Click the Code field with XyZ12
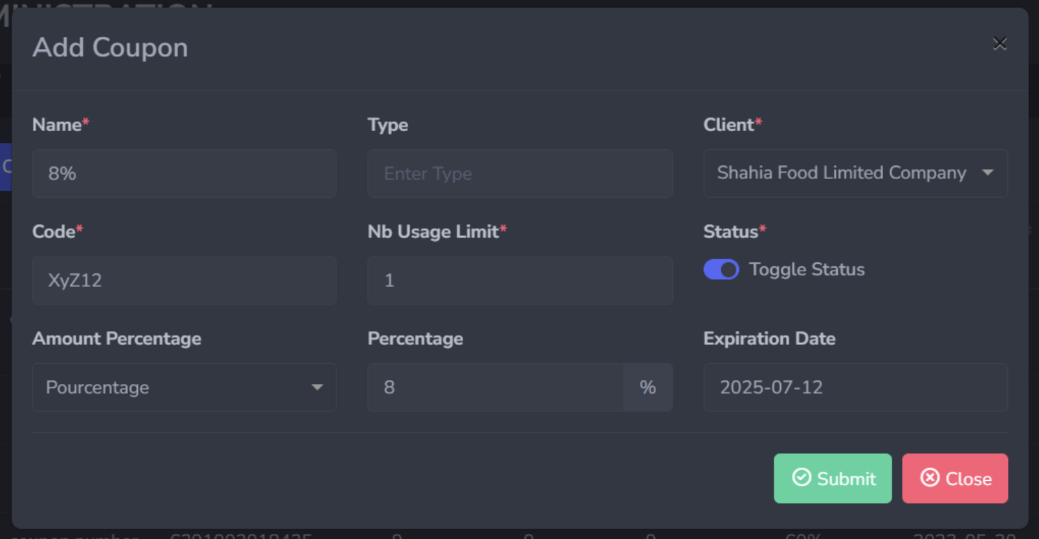This screenshot has height=539, width=1039. coord(184,280)
